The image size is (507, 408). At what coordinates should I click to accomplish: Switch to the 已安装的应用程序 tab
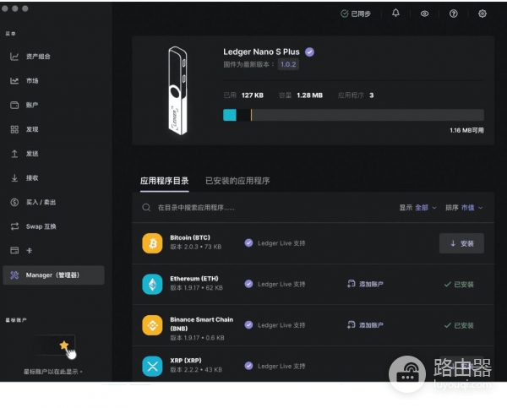coord(237,181)
